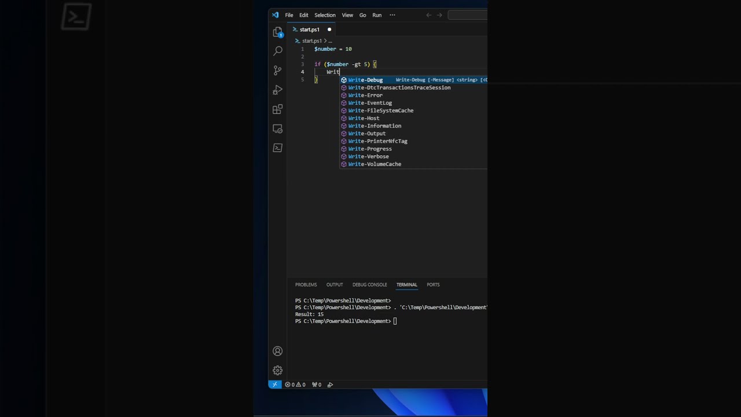Choose Write-Error from the suggestions

pyautogui.click(x=413, y=95)
